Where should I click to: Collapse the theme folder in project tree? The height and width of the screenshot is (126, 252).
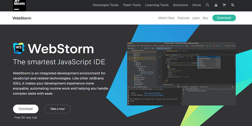135,65
